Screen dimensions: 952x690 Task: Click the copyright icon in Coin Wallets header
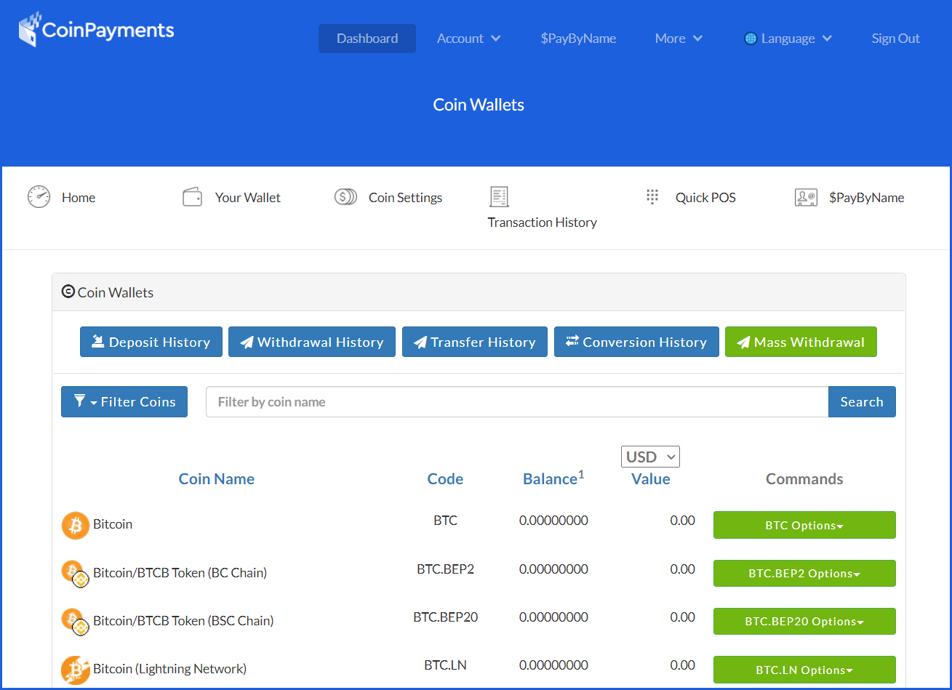tap(68, 292)
